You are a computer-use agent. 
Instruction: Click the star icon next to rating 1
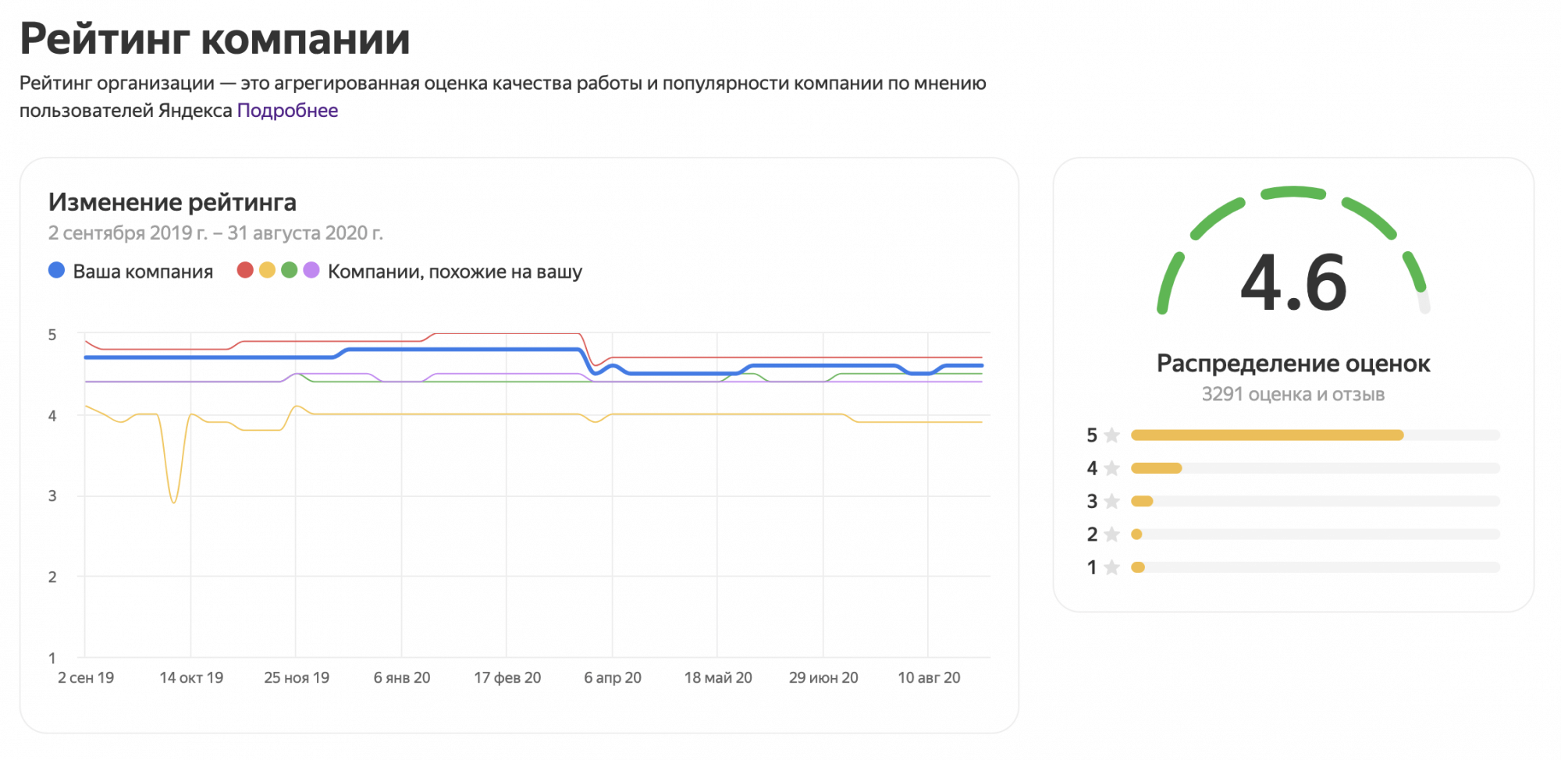click(x=1112, y=567)
